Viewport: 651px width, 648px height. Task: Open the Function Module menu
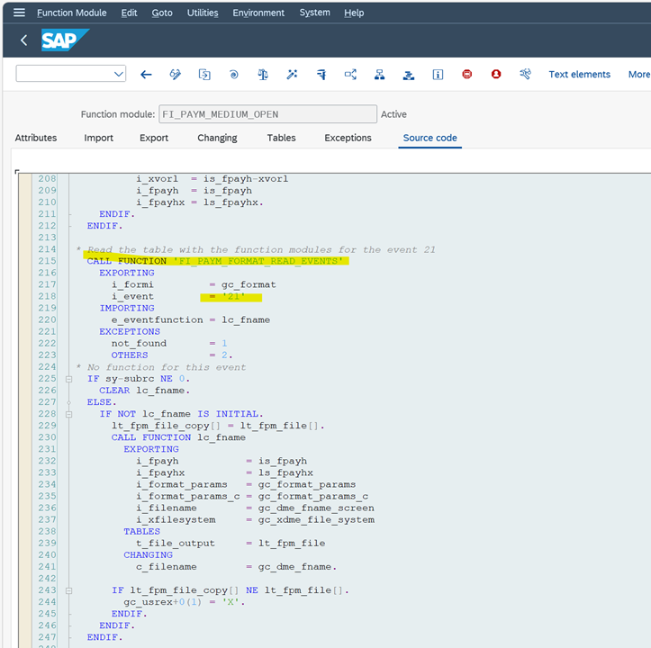click(72, 13)
